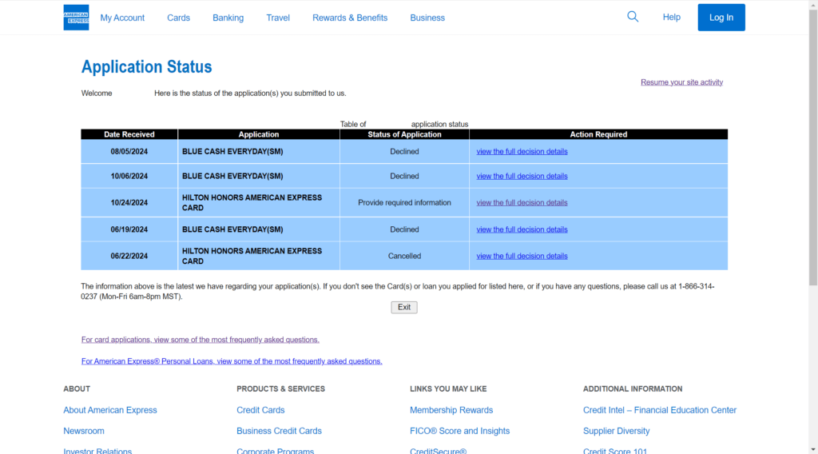Open Personal Loans frequently asked questions link
The width and height of the screenshot is (818, 454).
click(x=232, y=361)
